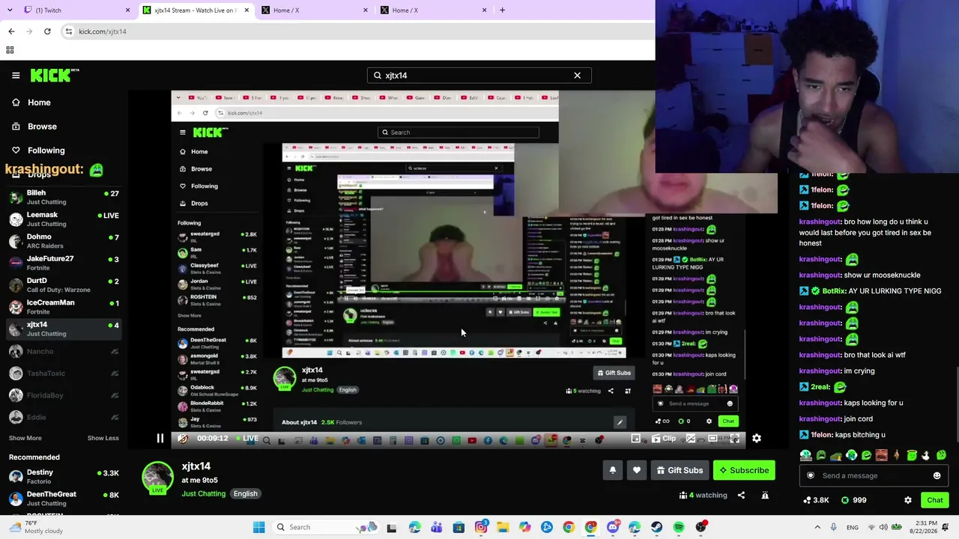
Task: Open Microsoft Store from the taskbar
Action: pos(459,527)
